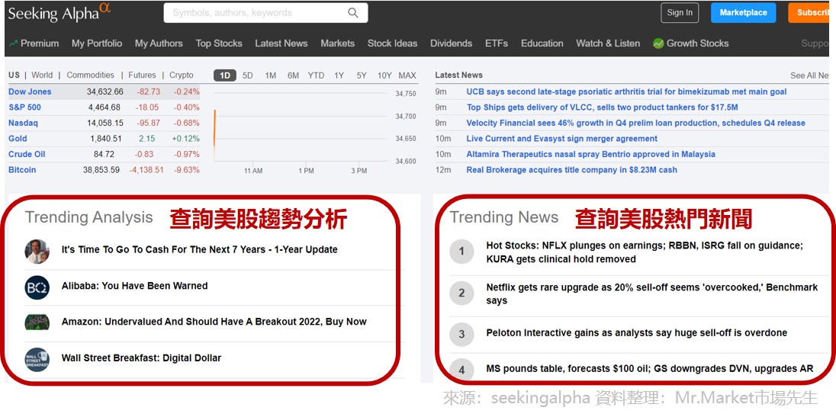The width and height of the screenshot is (836, 417).
Task: Open Live Current and Evasyst merger news
Action: coord(562,139)
